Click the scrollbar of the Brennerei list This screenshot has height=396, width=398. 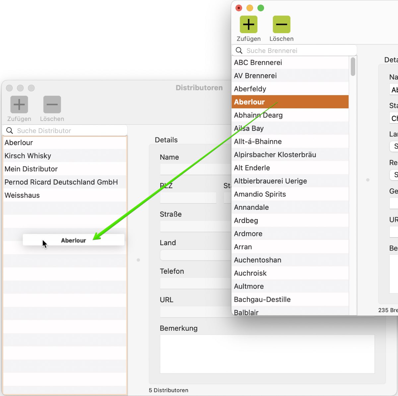tap(353, 67)
